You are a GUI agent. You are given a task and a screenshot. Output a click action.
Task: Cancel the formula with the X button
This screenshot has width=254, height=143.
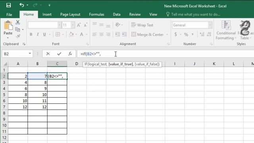pos(48,54)
